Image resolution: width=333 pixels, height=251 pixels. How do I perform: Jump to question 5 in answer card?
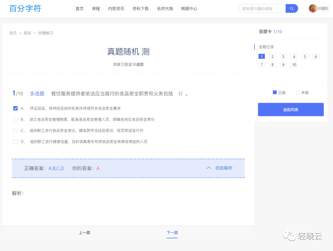[x=305, y=56]
